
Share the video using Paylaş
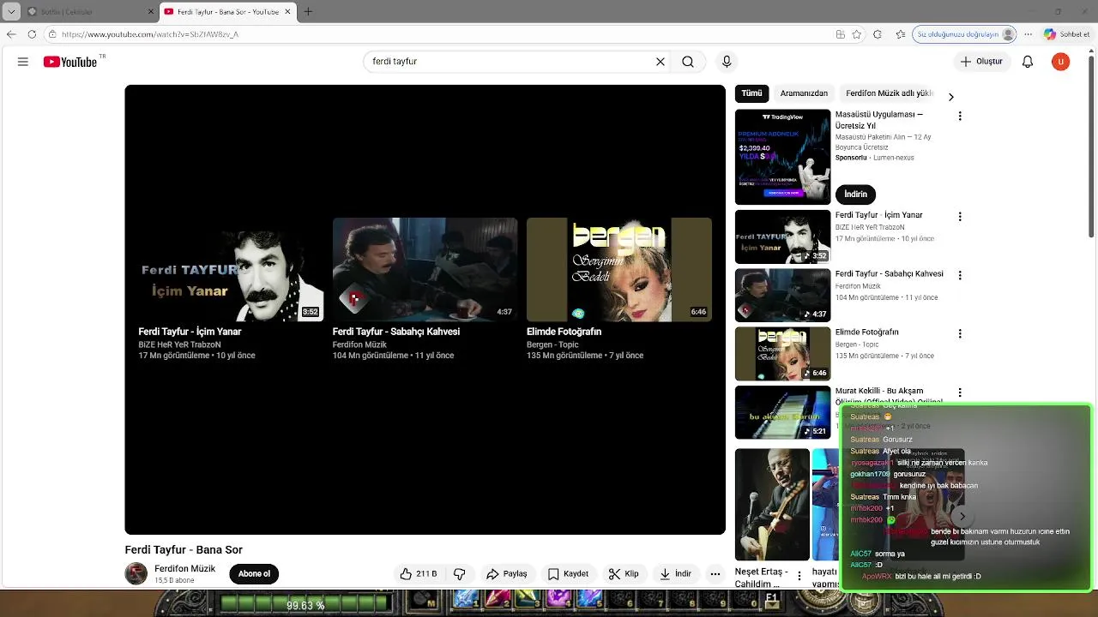point(506,574)
